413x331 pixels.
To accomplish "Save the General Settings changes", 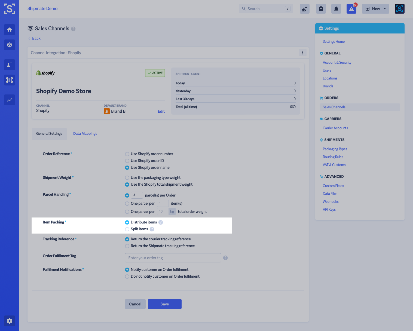I will point(164,304).
